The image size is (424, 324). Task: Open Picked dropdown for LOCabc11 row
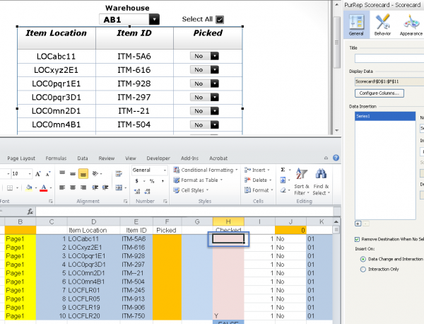[x=214, y=56]
